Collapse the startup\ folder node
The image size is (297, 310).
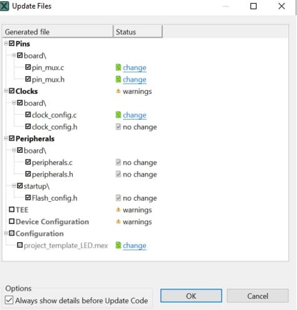click(14, 185)
